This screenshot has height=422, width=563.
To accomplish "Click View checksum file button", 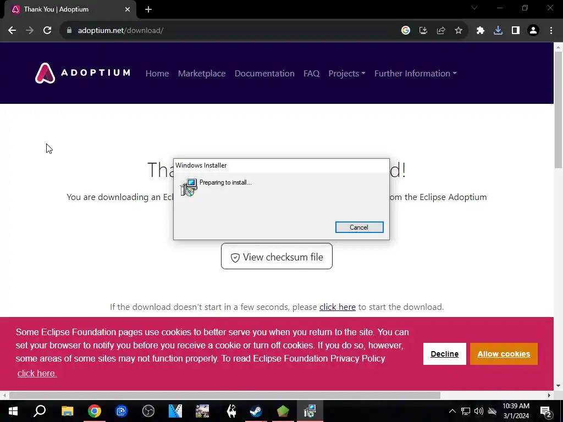I will [277, 256].
